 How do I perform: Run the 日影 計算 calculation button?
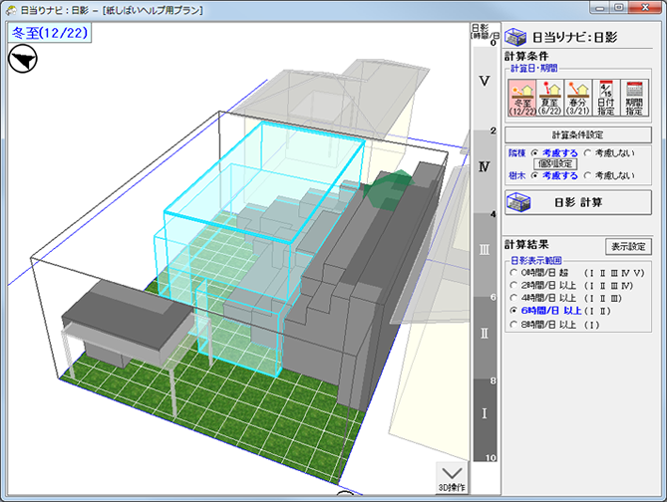click(x=577, y=202)
